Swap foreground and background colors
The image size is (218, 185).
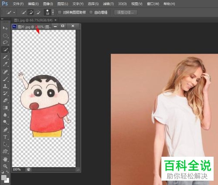tap(7, 172)
